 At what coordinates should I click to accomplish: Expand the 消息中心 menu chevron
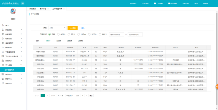click(21, 83)
